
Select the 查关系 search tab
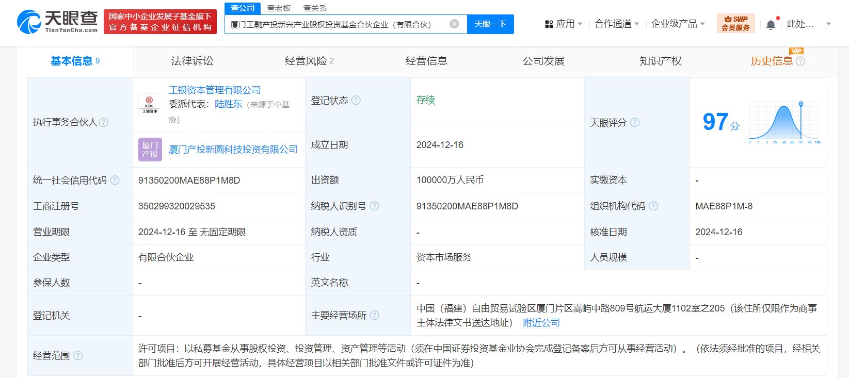pyautogui.click(x=315, y=8)
